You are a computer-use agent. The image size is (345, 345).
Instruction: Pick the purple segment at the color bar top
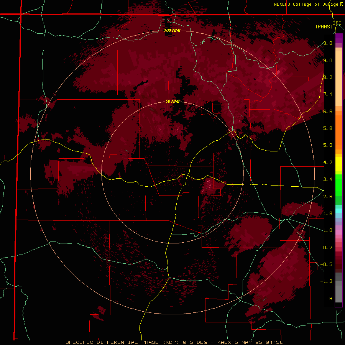[338, 38]
